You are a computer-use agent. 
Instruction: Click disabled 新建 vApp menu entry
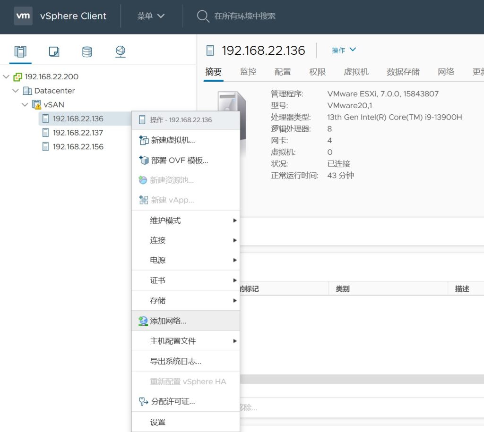[x=185, y=200]
